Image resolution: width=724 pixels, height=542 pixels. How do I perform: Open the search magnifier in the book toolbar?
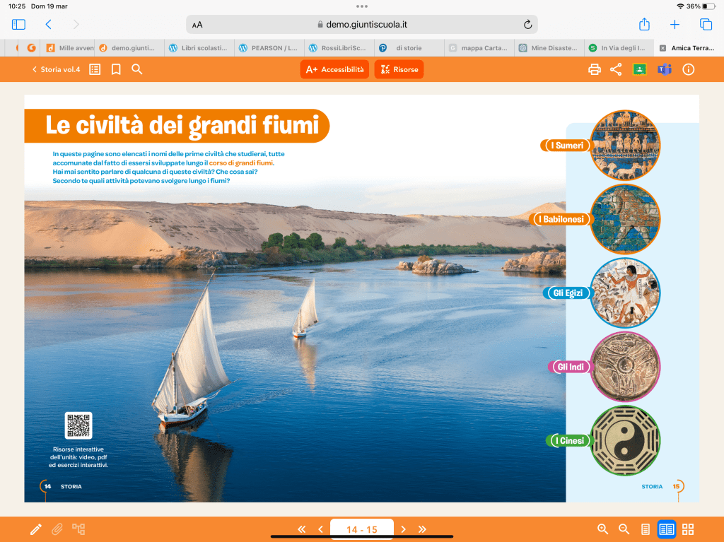[137, 69]
